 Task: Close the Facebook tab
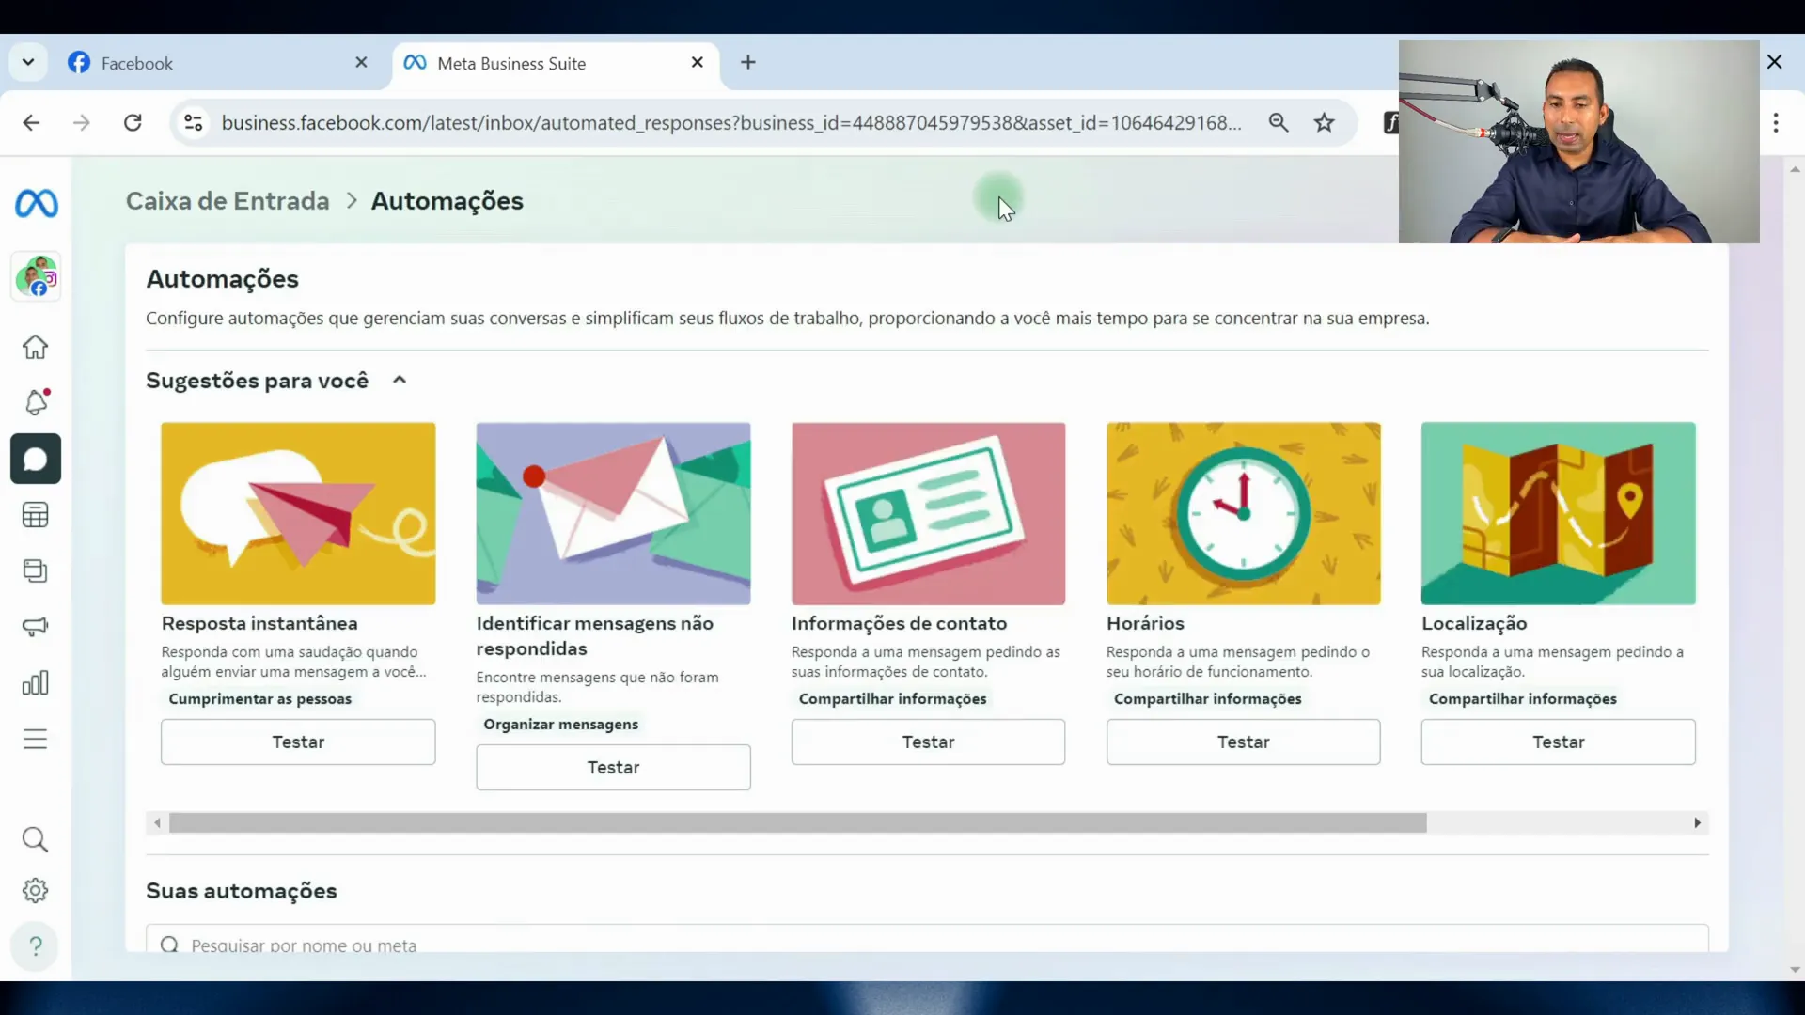click(362, 63)
